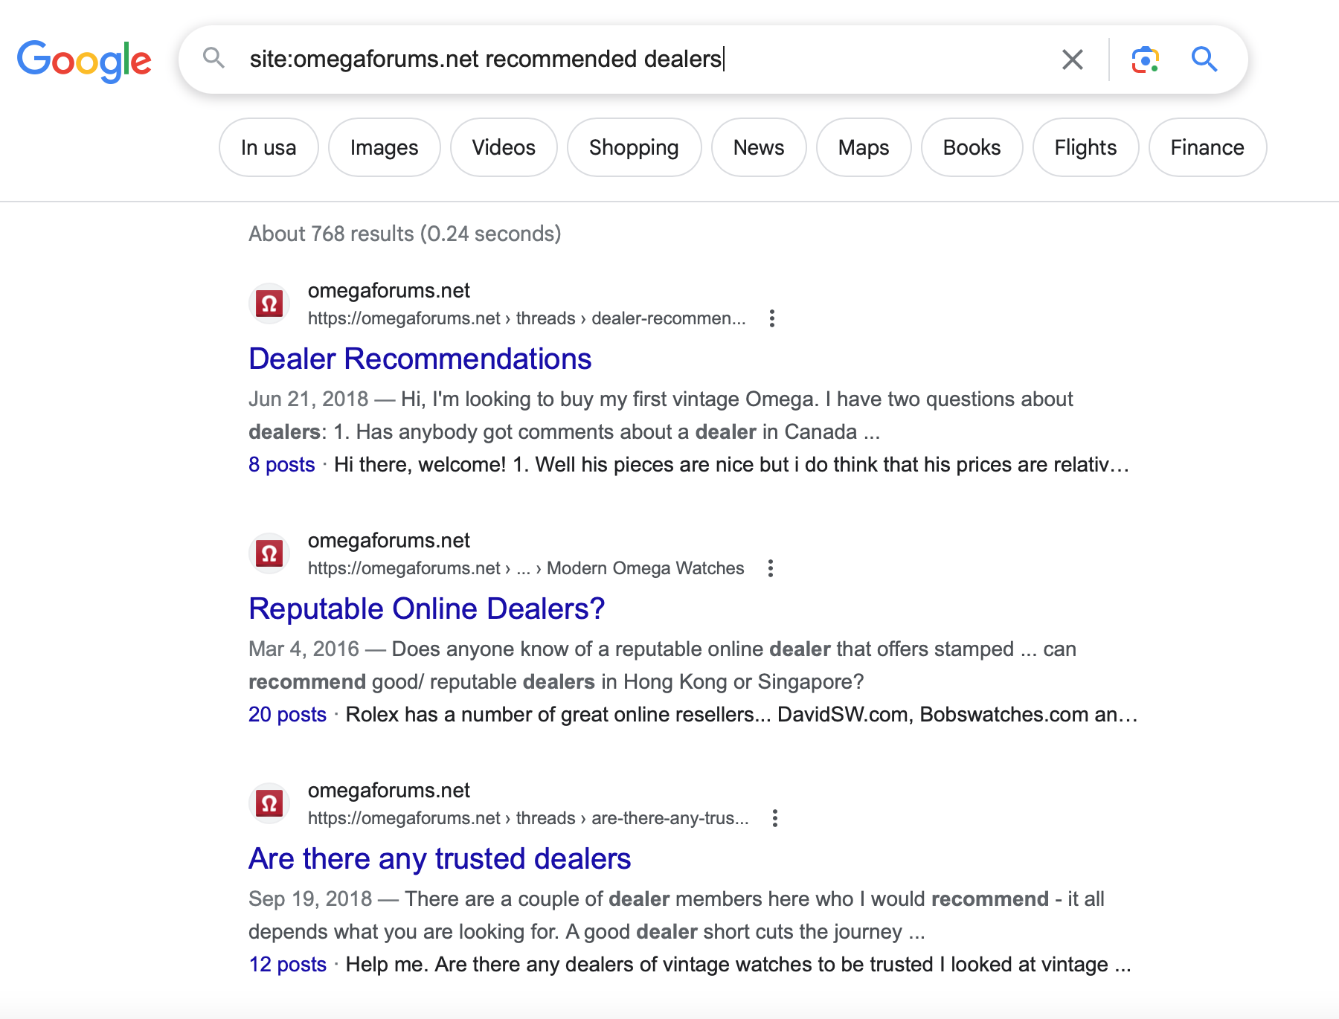The image size is (1339, 1019).
Task: Open Google Lens image search
Action: click(x=1145, y=60)
